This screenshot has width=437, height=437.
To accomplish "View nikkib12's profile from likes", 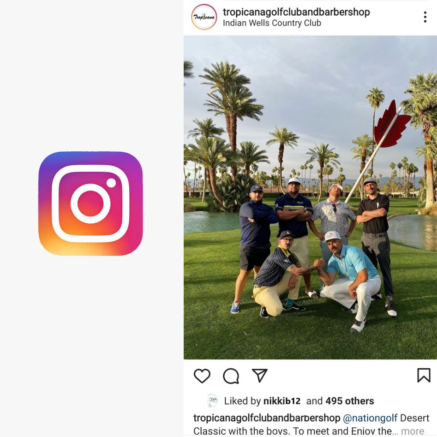I will 282,401.
